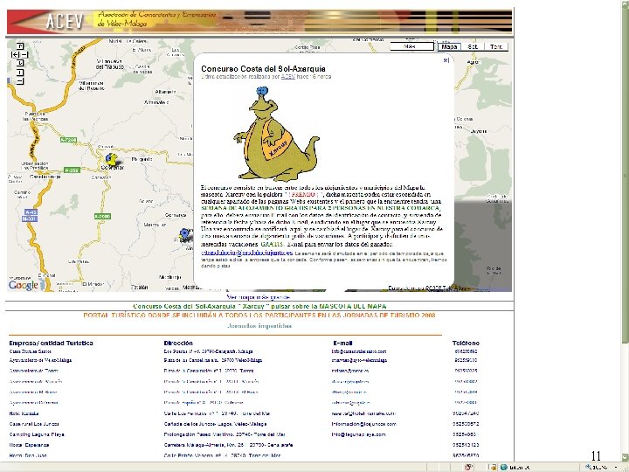This screenshot has height=472, width=629.
Task: Click the scrollbar down arrow
Action: pos(625,457)
